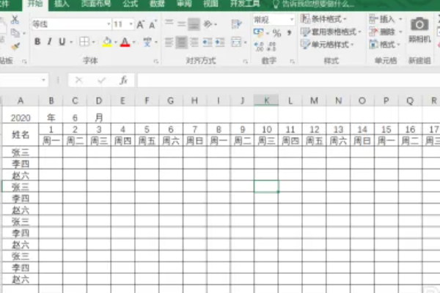Open the fill color dropdown arrow
Image resolution: width=440 pixels, height=293 pixels.
115,42
